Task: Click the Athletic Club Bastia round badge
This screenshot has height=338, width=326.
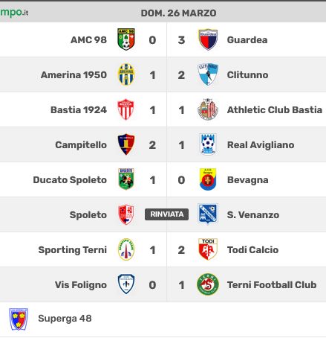Action: (208, 109)
